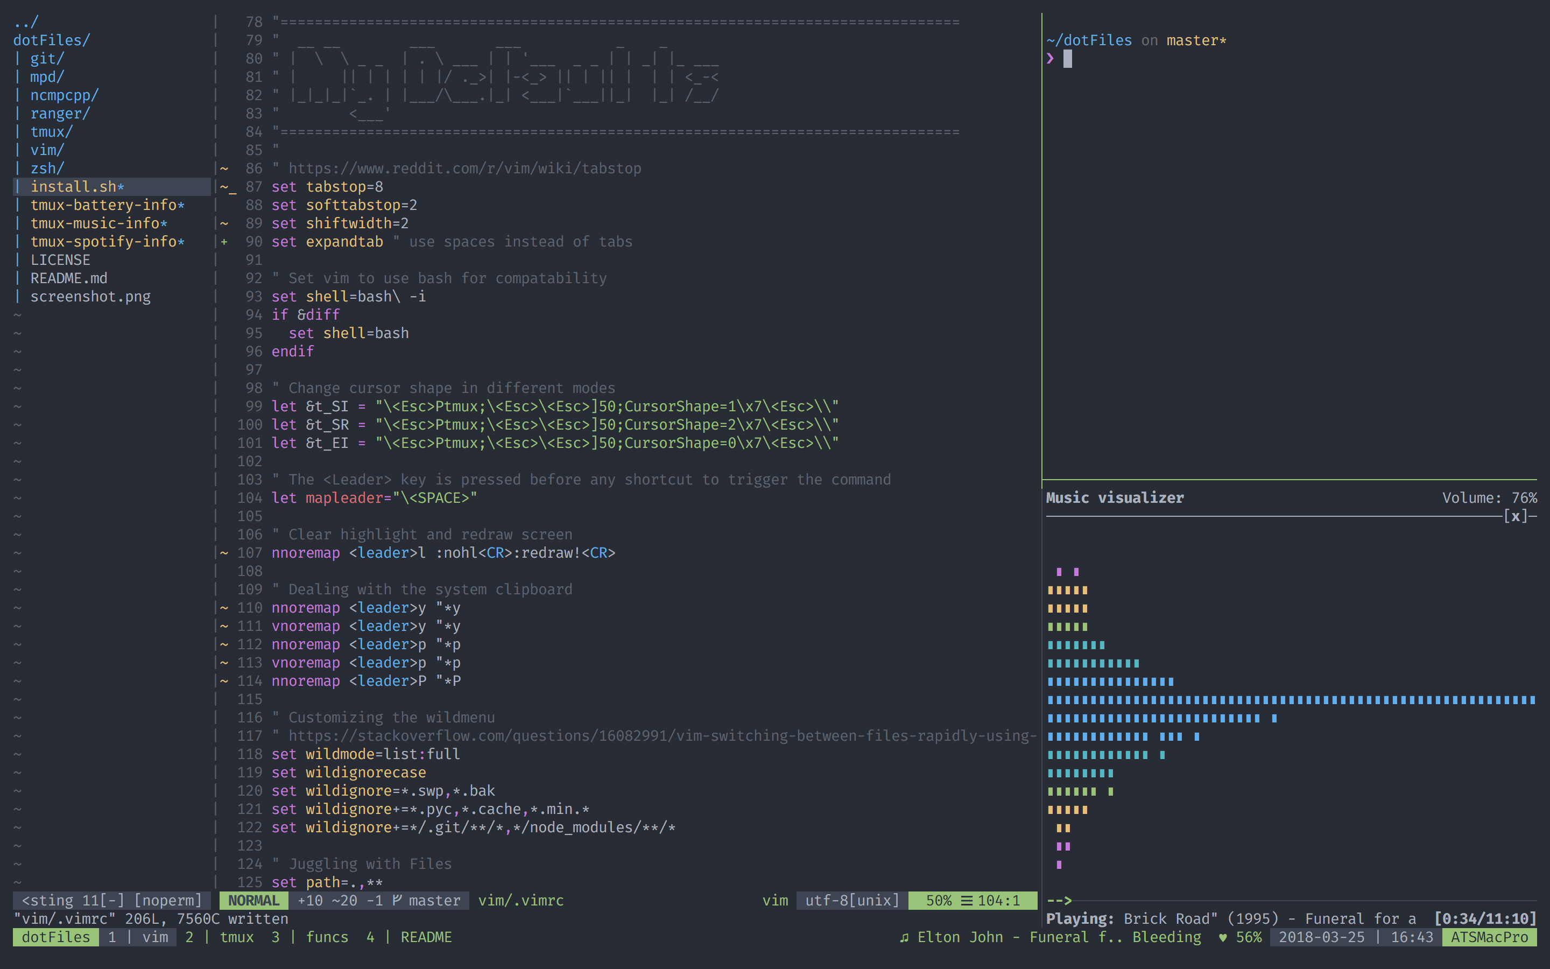
Task: Click the heart battery icon showing 56%
Action: coord(1223,938)
